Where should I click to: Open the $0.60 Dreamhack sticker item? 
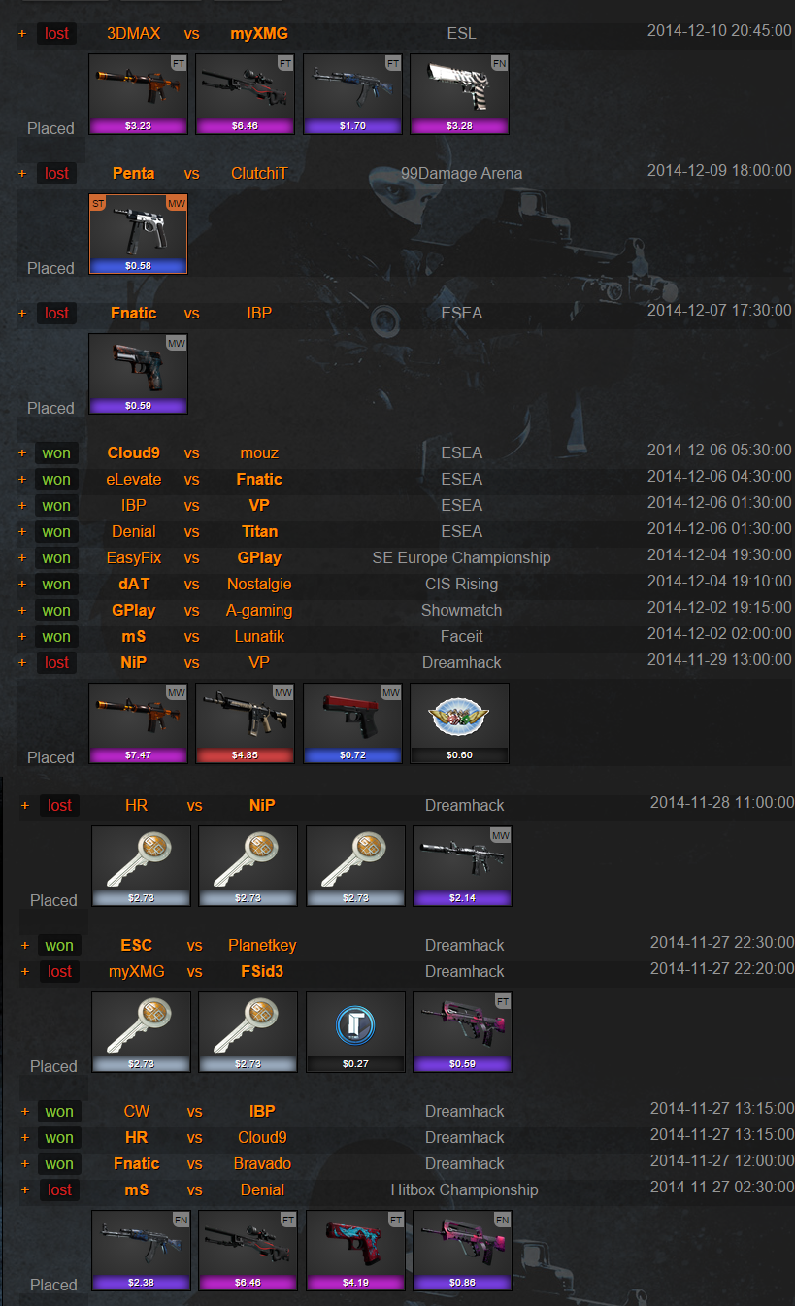[x=459, y=723]
